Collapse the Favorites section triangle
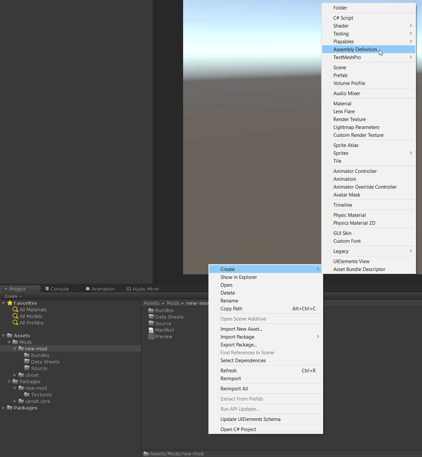 (3, 303)
